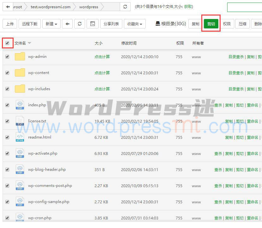Open the terminal icon in the toolbar
This screenshot has width=262, height=228.
(x=92, y=24)
